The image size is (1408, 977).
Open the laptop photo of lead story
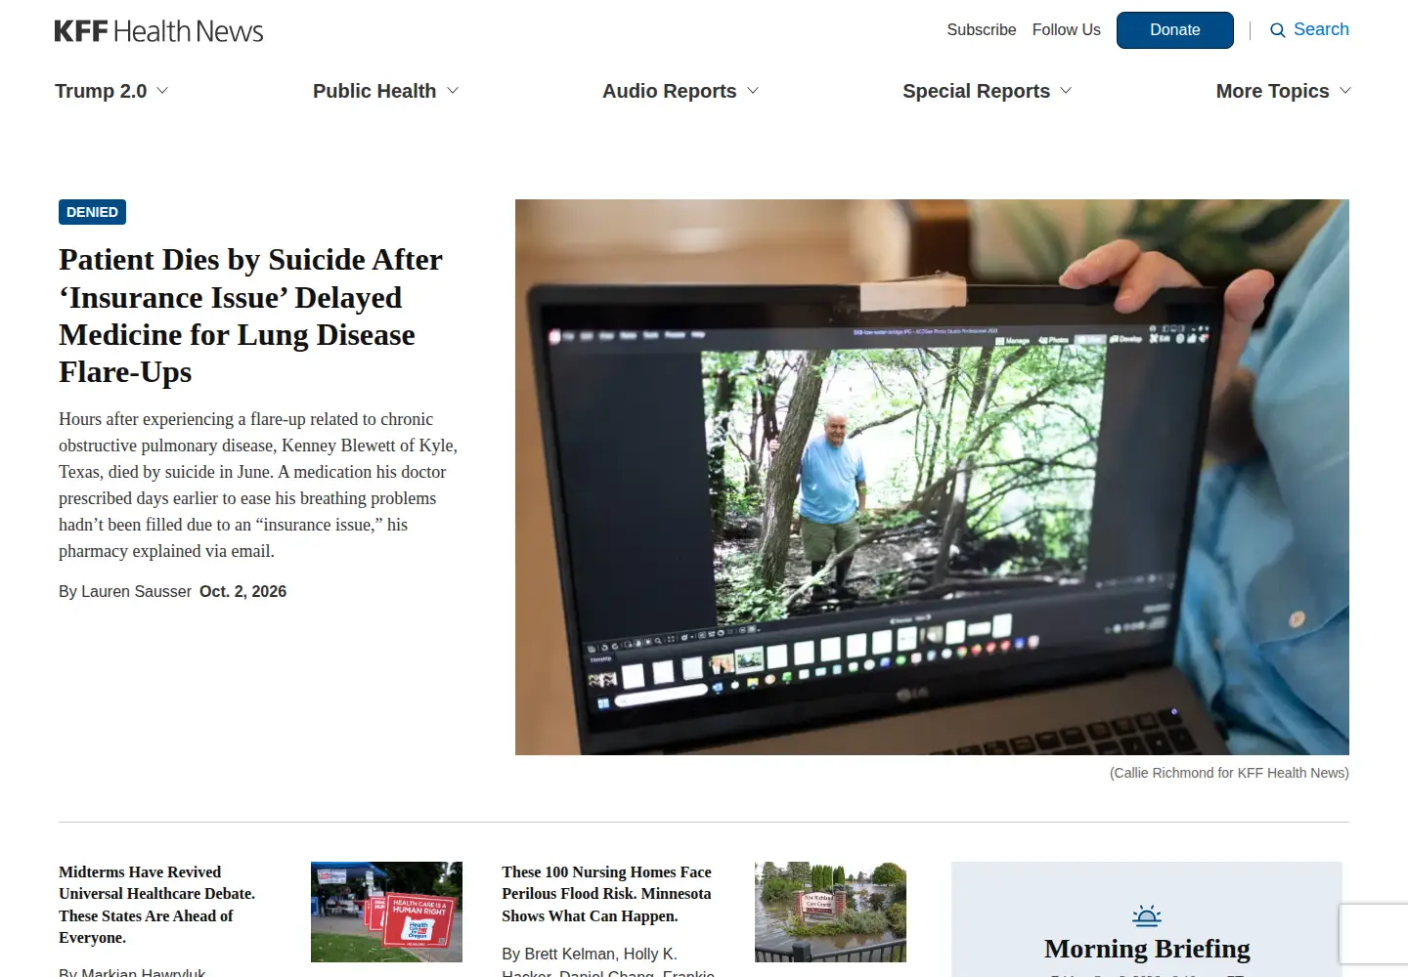[932, 477]
